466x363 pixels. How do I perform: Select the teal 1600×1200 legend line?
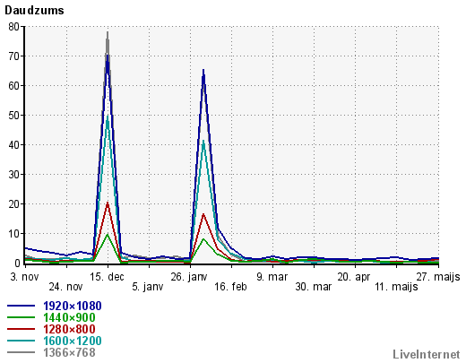click(21, 341)
